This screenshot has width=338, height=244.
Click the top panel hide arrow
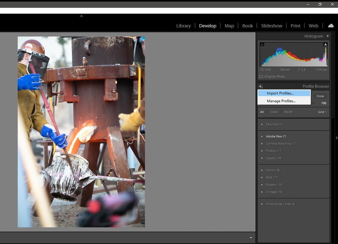pyautogui.click(x=82, y=16)
